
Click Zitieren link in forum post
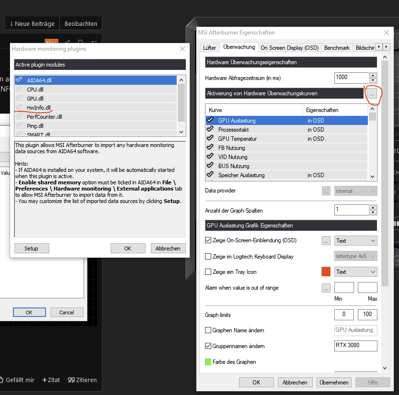82,380
